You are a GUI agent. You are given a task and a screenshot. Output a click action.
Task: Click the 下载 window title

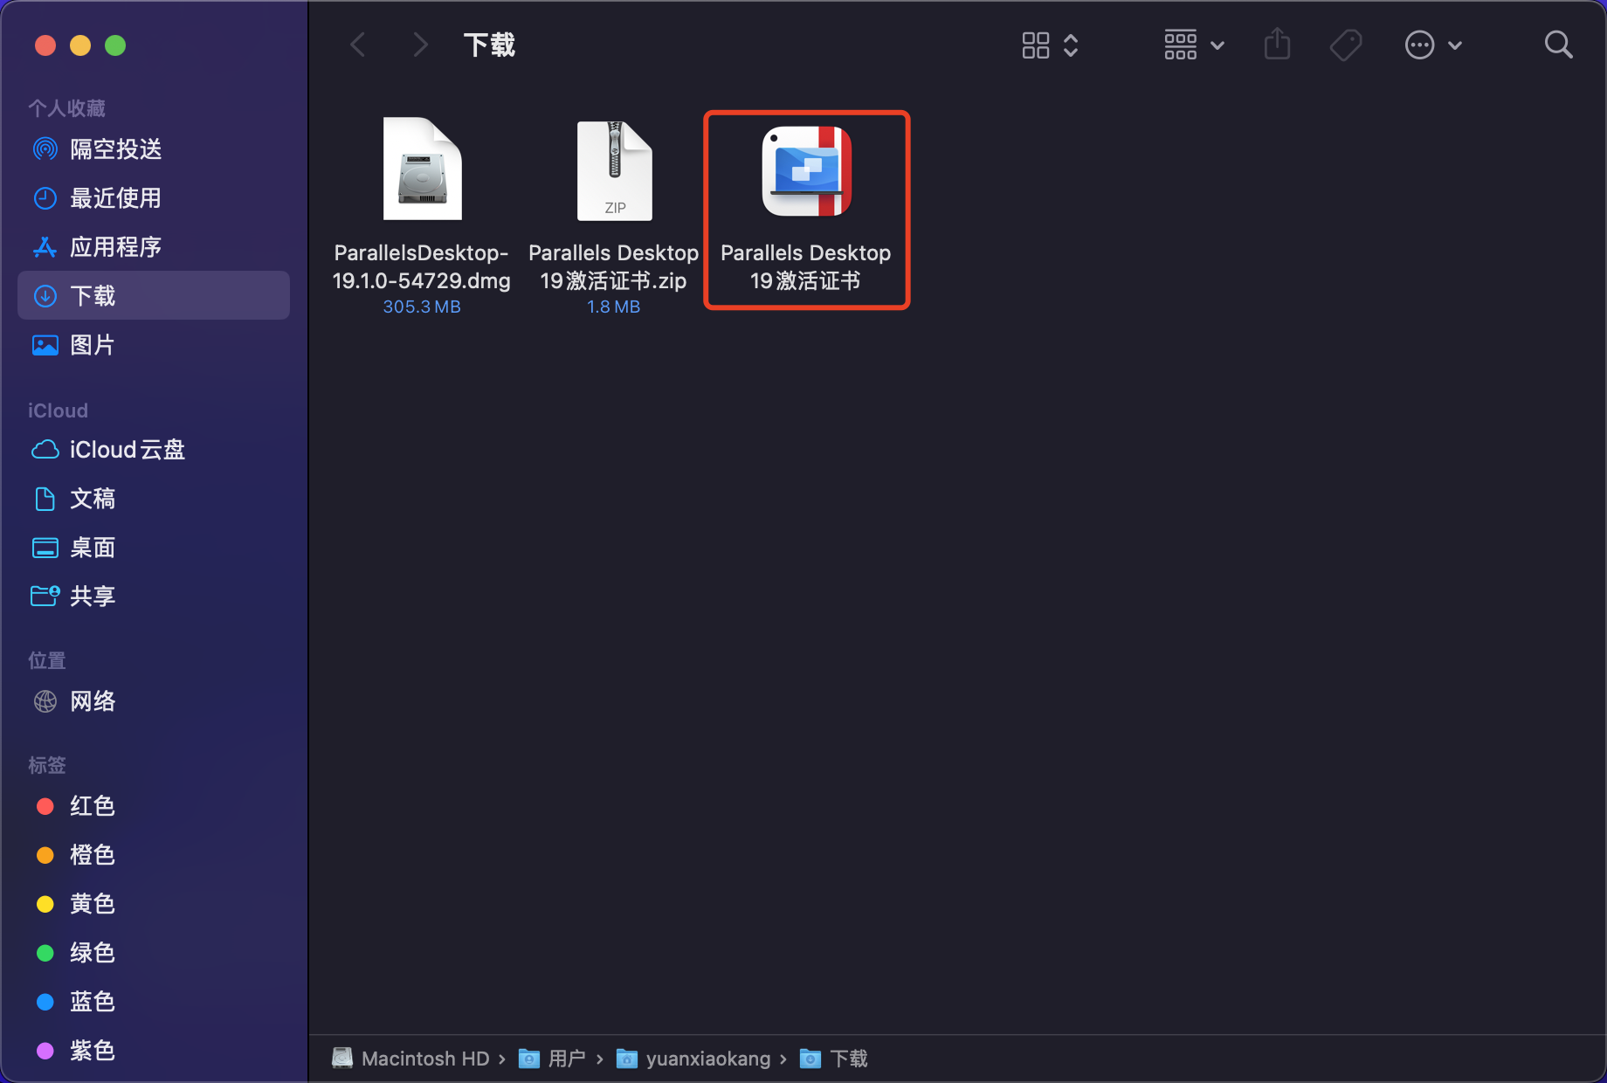[x=489, y=45]
